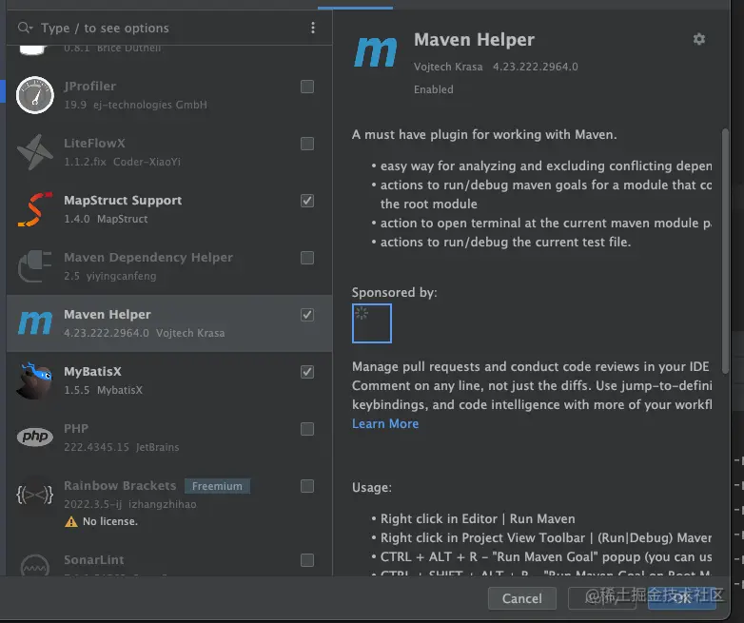Click the loading sponsor image placeholder
This screenshot has width=744, height=623.
coord(372,323)
